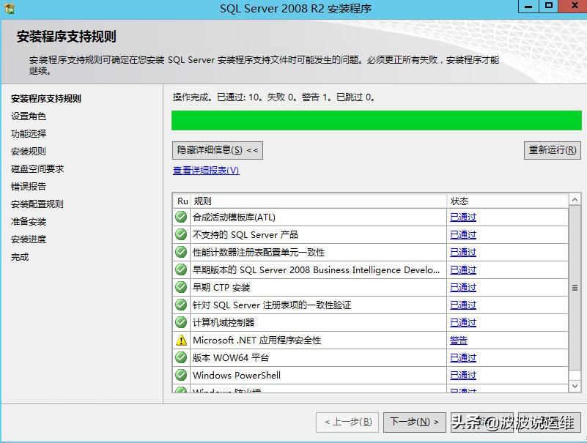Select 错误报告 in the left sidebar
The width and height of the screenshot is (587, 443).
(x=30, y=187)
